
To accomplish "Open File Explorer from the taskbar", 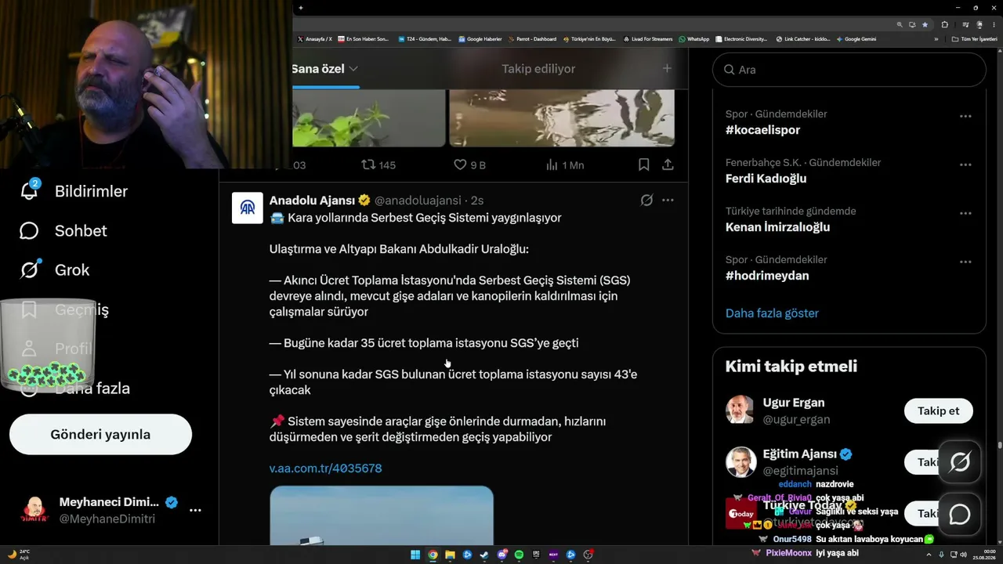I will pos(450,555).
